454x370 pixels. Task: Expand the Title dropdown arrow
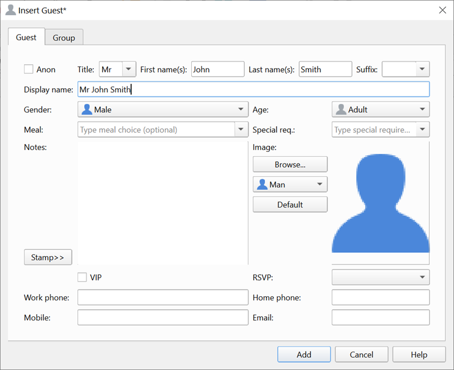click(x=129, y=69)
